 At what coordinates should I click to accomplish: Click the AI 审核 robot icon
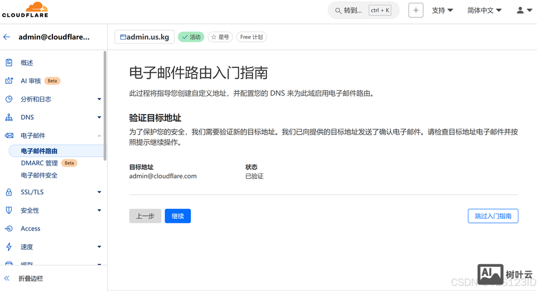pyautogui.click(x=9, y=81)
